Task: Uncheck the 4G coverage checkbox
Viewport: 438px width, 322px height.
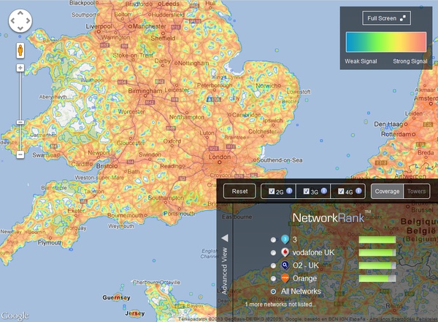Action: [x=341, y=192]
